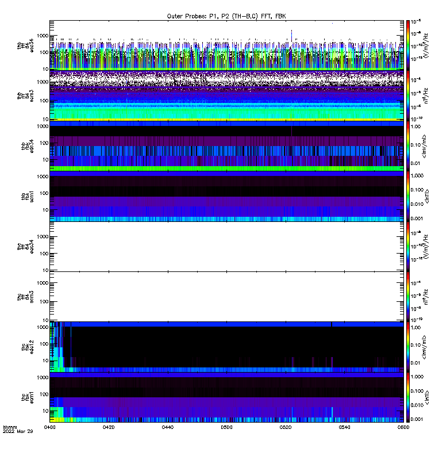Click the 'hhmm' axis format label
This screenshot has width=431, height=460.
pyautogui.click(x=10, y=427)
